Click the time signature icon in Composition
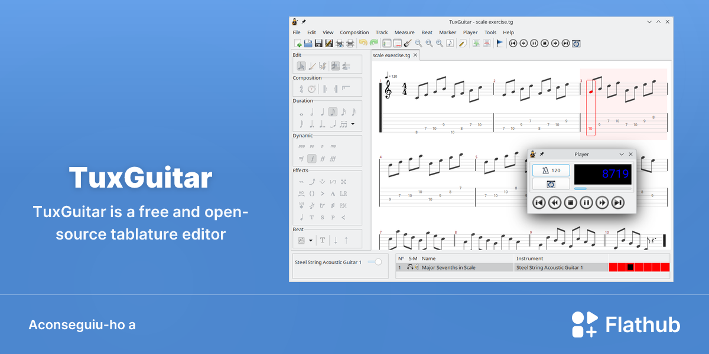Viewport: 709px width, 354px height. pos(301,89)
